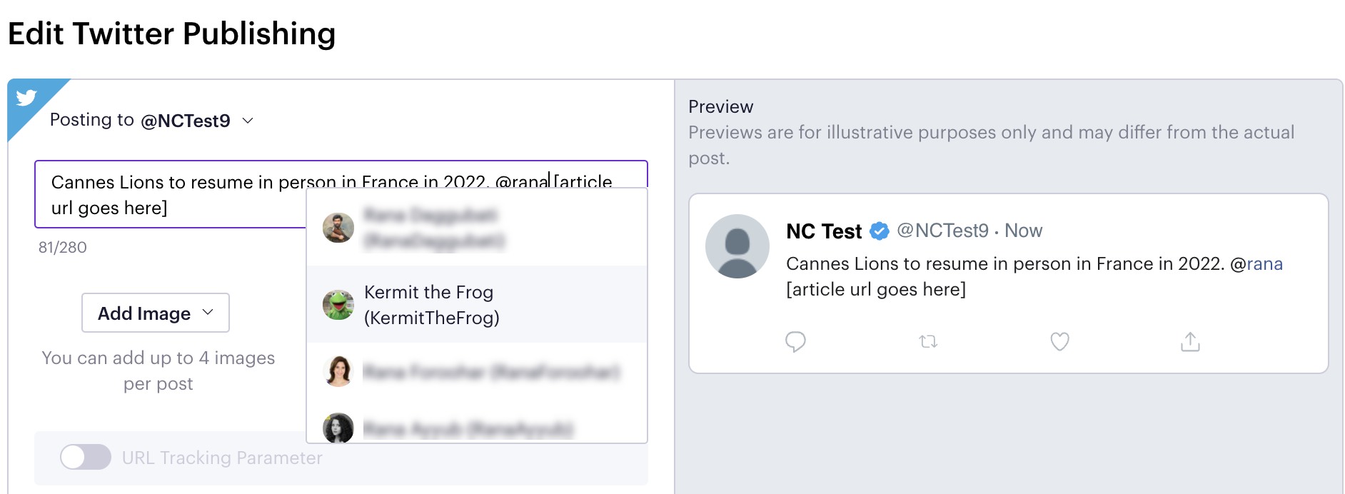Expand the Posting to @NCTest9 chevron
The image size is (1345, 494).
tap(248, 121)
